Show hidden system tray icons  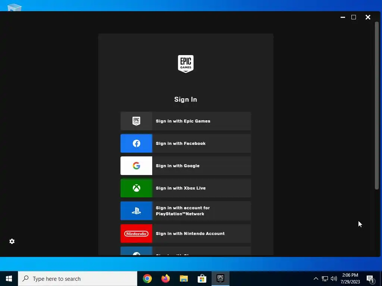click(x=316, y=279)
